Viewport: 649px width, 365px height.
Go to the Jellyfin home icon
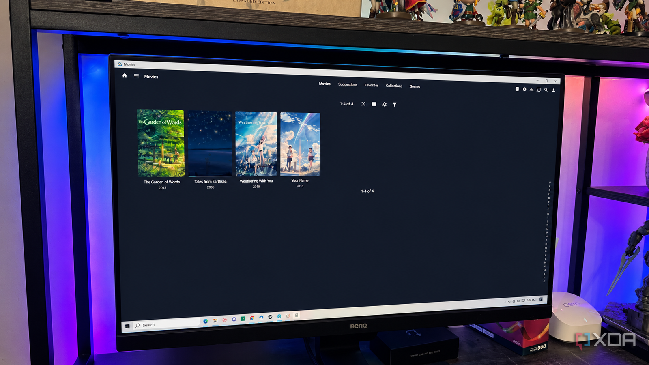point(125,76)
